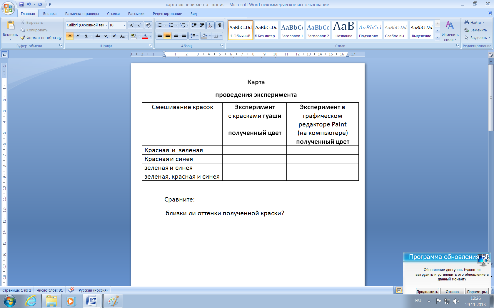Toggle italic (К) formatting
The height and width of the screenshot is (308, 494).
(78, 36)
